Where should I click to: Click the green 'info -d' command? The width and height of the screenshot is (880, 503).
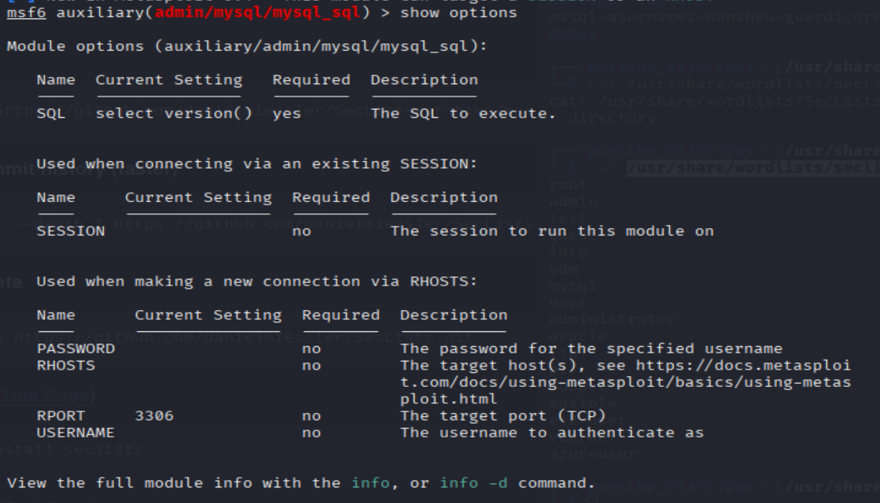point(473,483)
